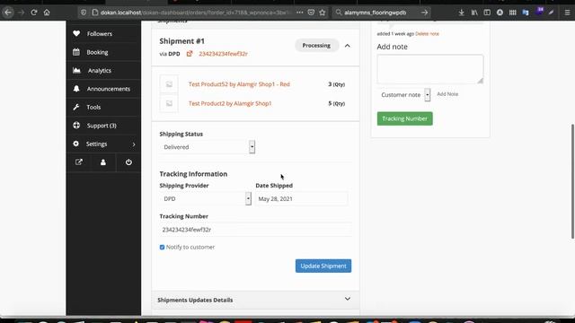Click the Add Note button
Viewport: 575px width, 323px height.
(447, 94)
